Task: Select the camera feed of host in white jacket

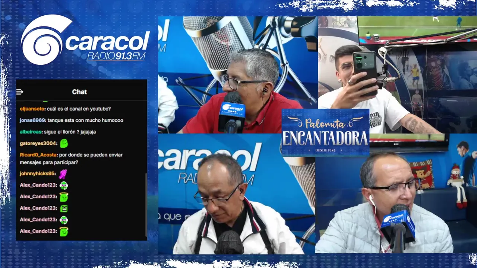Action: coord(237,194)
